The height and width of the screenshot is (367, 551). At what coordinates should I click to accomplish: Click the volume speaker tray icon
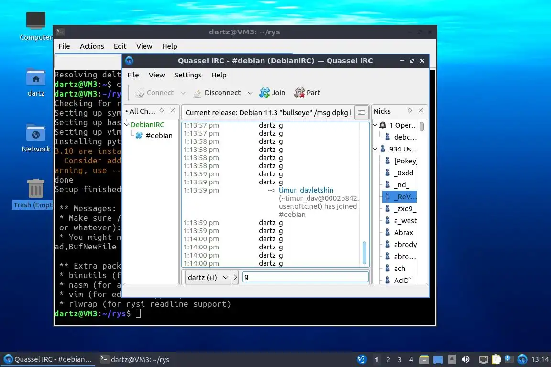click(x=465, y=359)
